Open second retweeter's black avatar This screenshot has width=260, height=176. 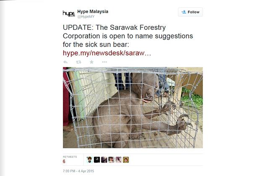[x=97, y=160]
